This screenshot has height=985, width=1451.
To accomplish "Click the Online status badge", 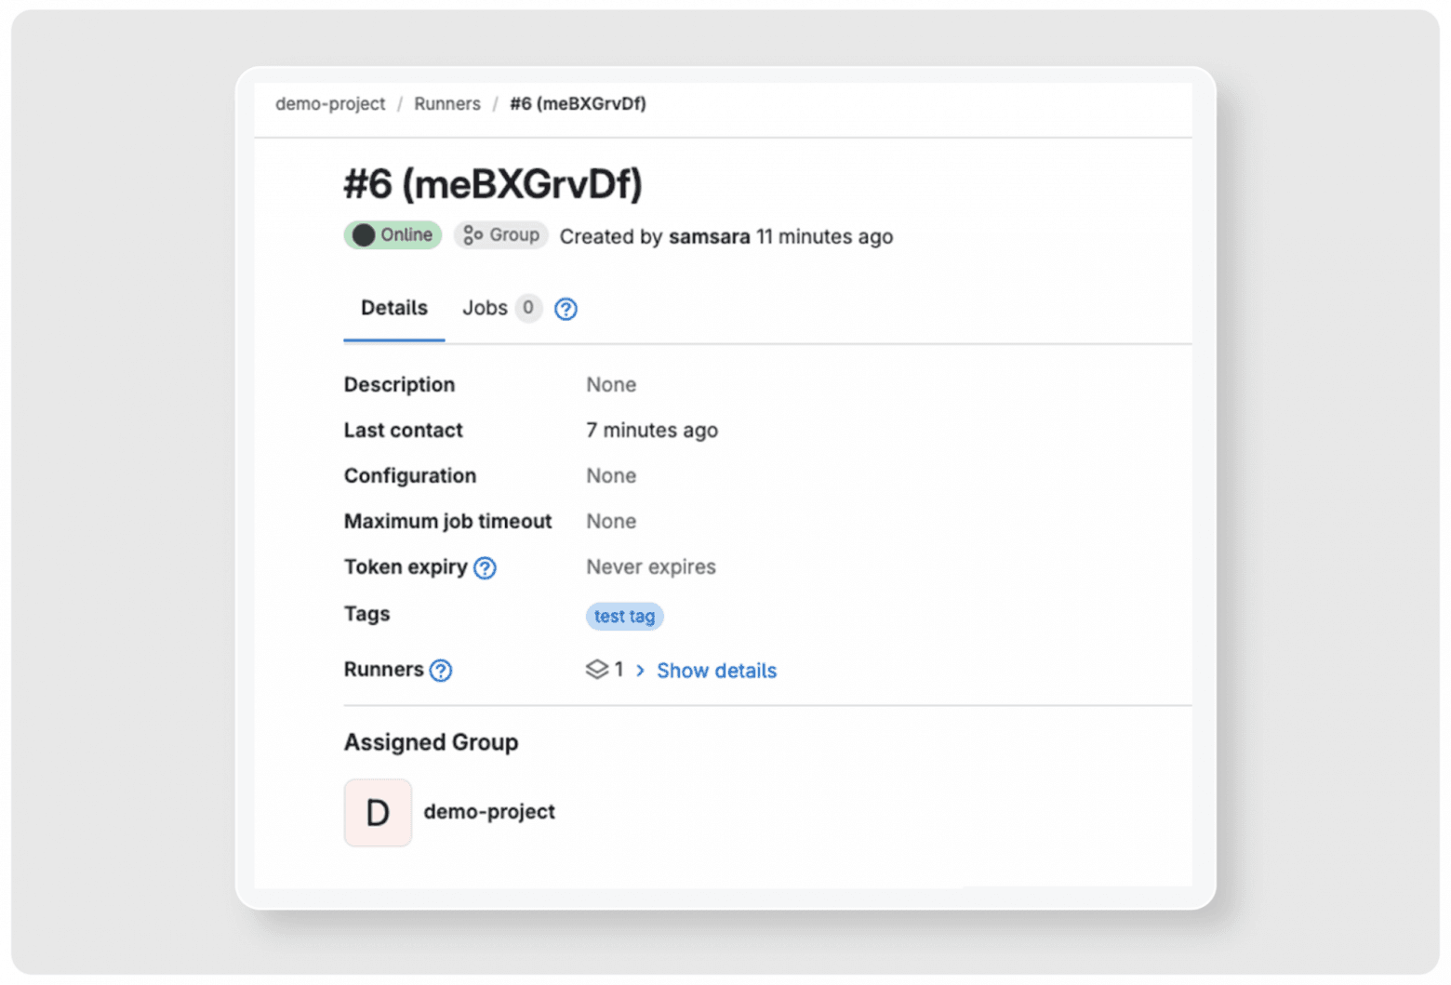I will coord(393,235).
